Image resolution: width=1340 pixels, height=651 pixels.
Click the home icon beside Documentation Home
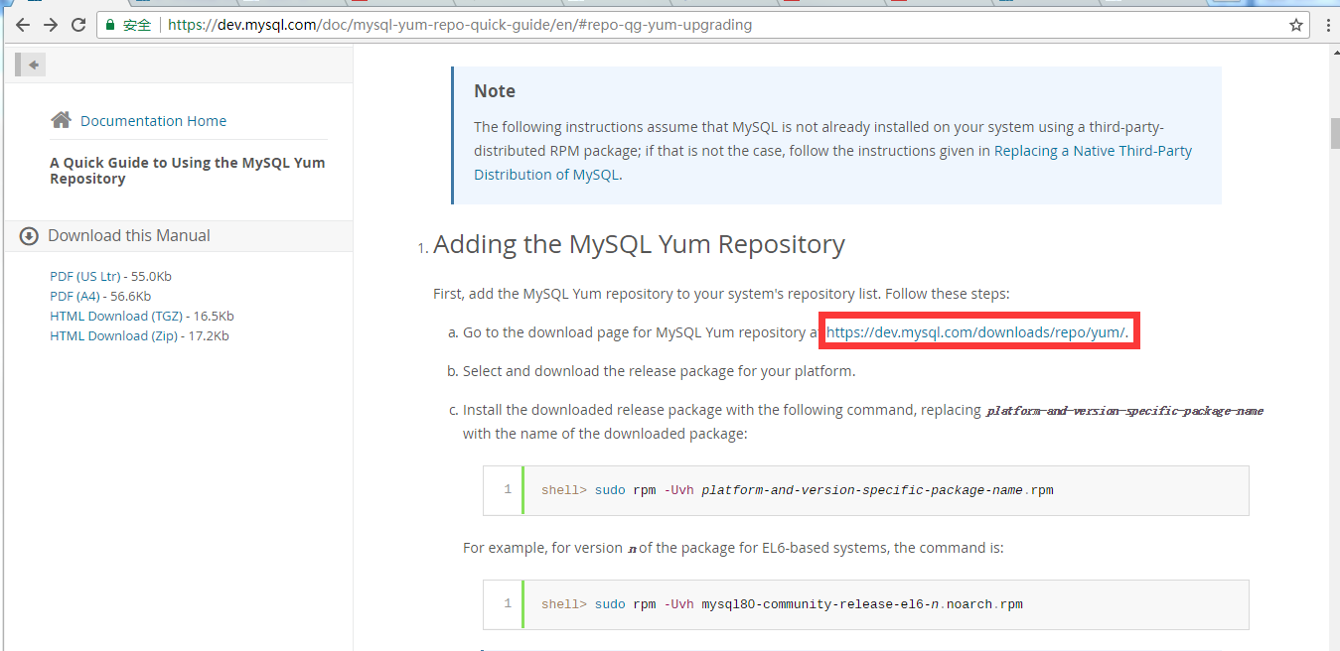(61, 120)
